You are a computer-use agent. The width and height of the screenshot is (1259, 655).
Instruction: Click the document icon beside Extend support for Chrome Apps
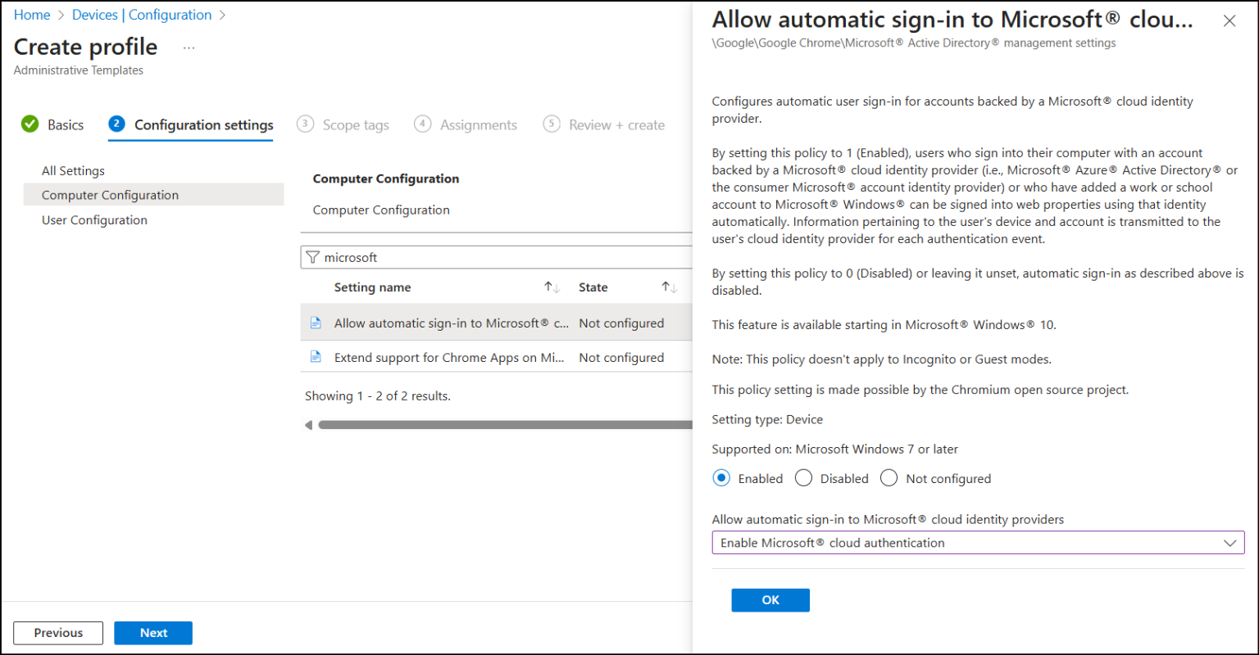pyautogui.click(x=316, y=357)
